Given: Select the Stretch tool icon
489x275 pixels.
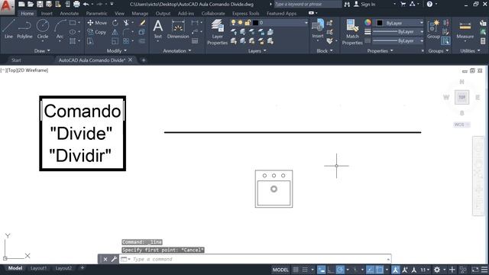Looking at the screenshot, I should coord(90,40).
